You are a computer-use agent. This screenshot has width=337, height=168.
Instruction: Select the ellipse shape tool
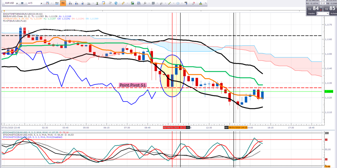tap(178, 3)
